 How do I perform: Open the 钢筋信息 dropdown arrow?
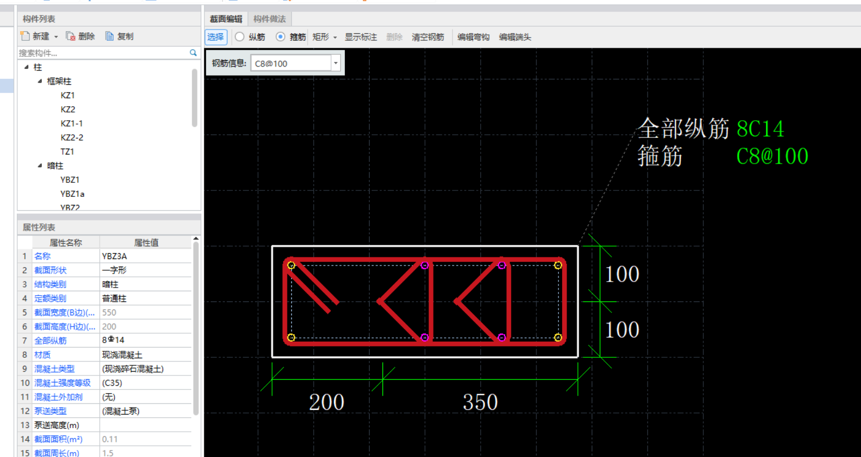click(336, 63)
